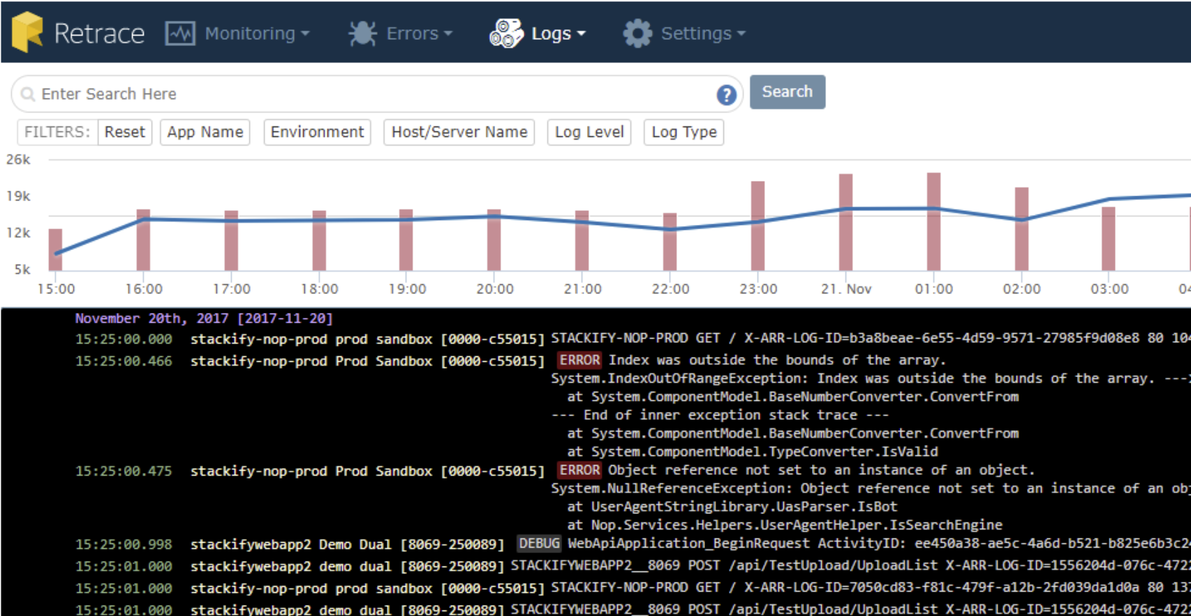Select the 16:00 chart bar

tap(143, 240)
